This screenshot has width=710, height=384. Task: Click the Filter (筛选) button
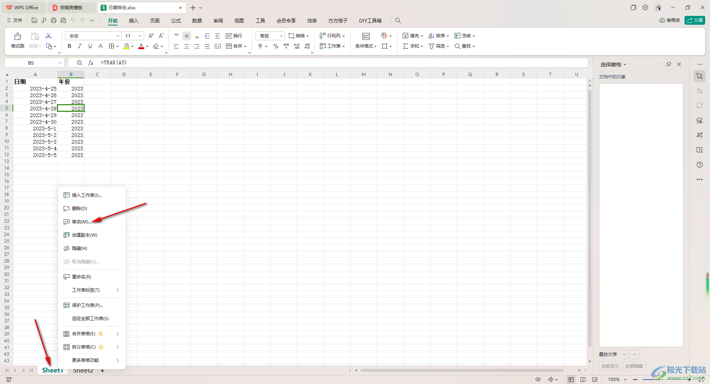(x=439, y=46)
